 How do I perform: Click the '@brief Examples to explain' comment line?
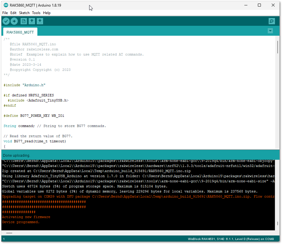[77, 55]
